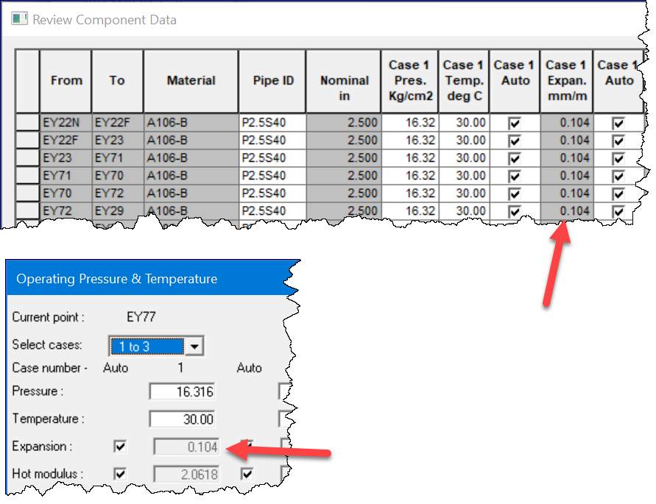The image size is (656, 504).
Task: Toggle Case 1 Auto checkbox before Expan. in EY23-EY71 row
Action: [515, 158]
